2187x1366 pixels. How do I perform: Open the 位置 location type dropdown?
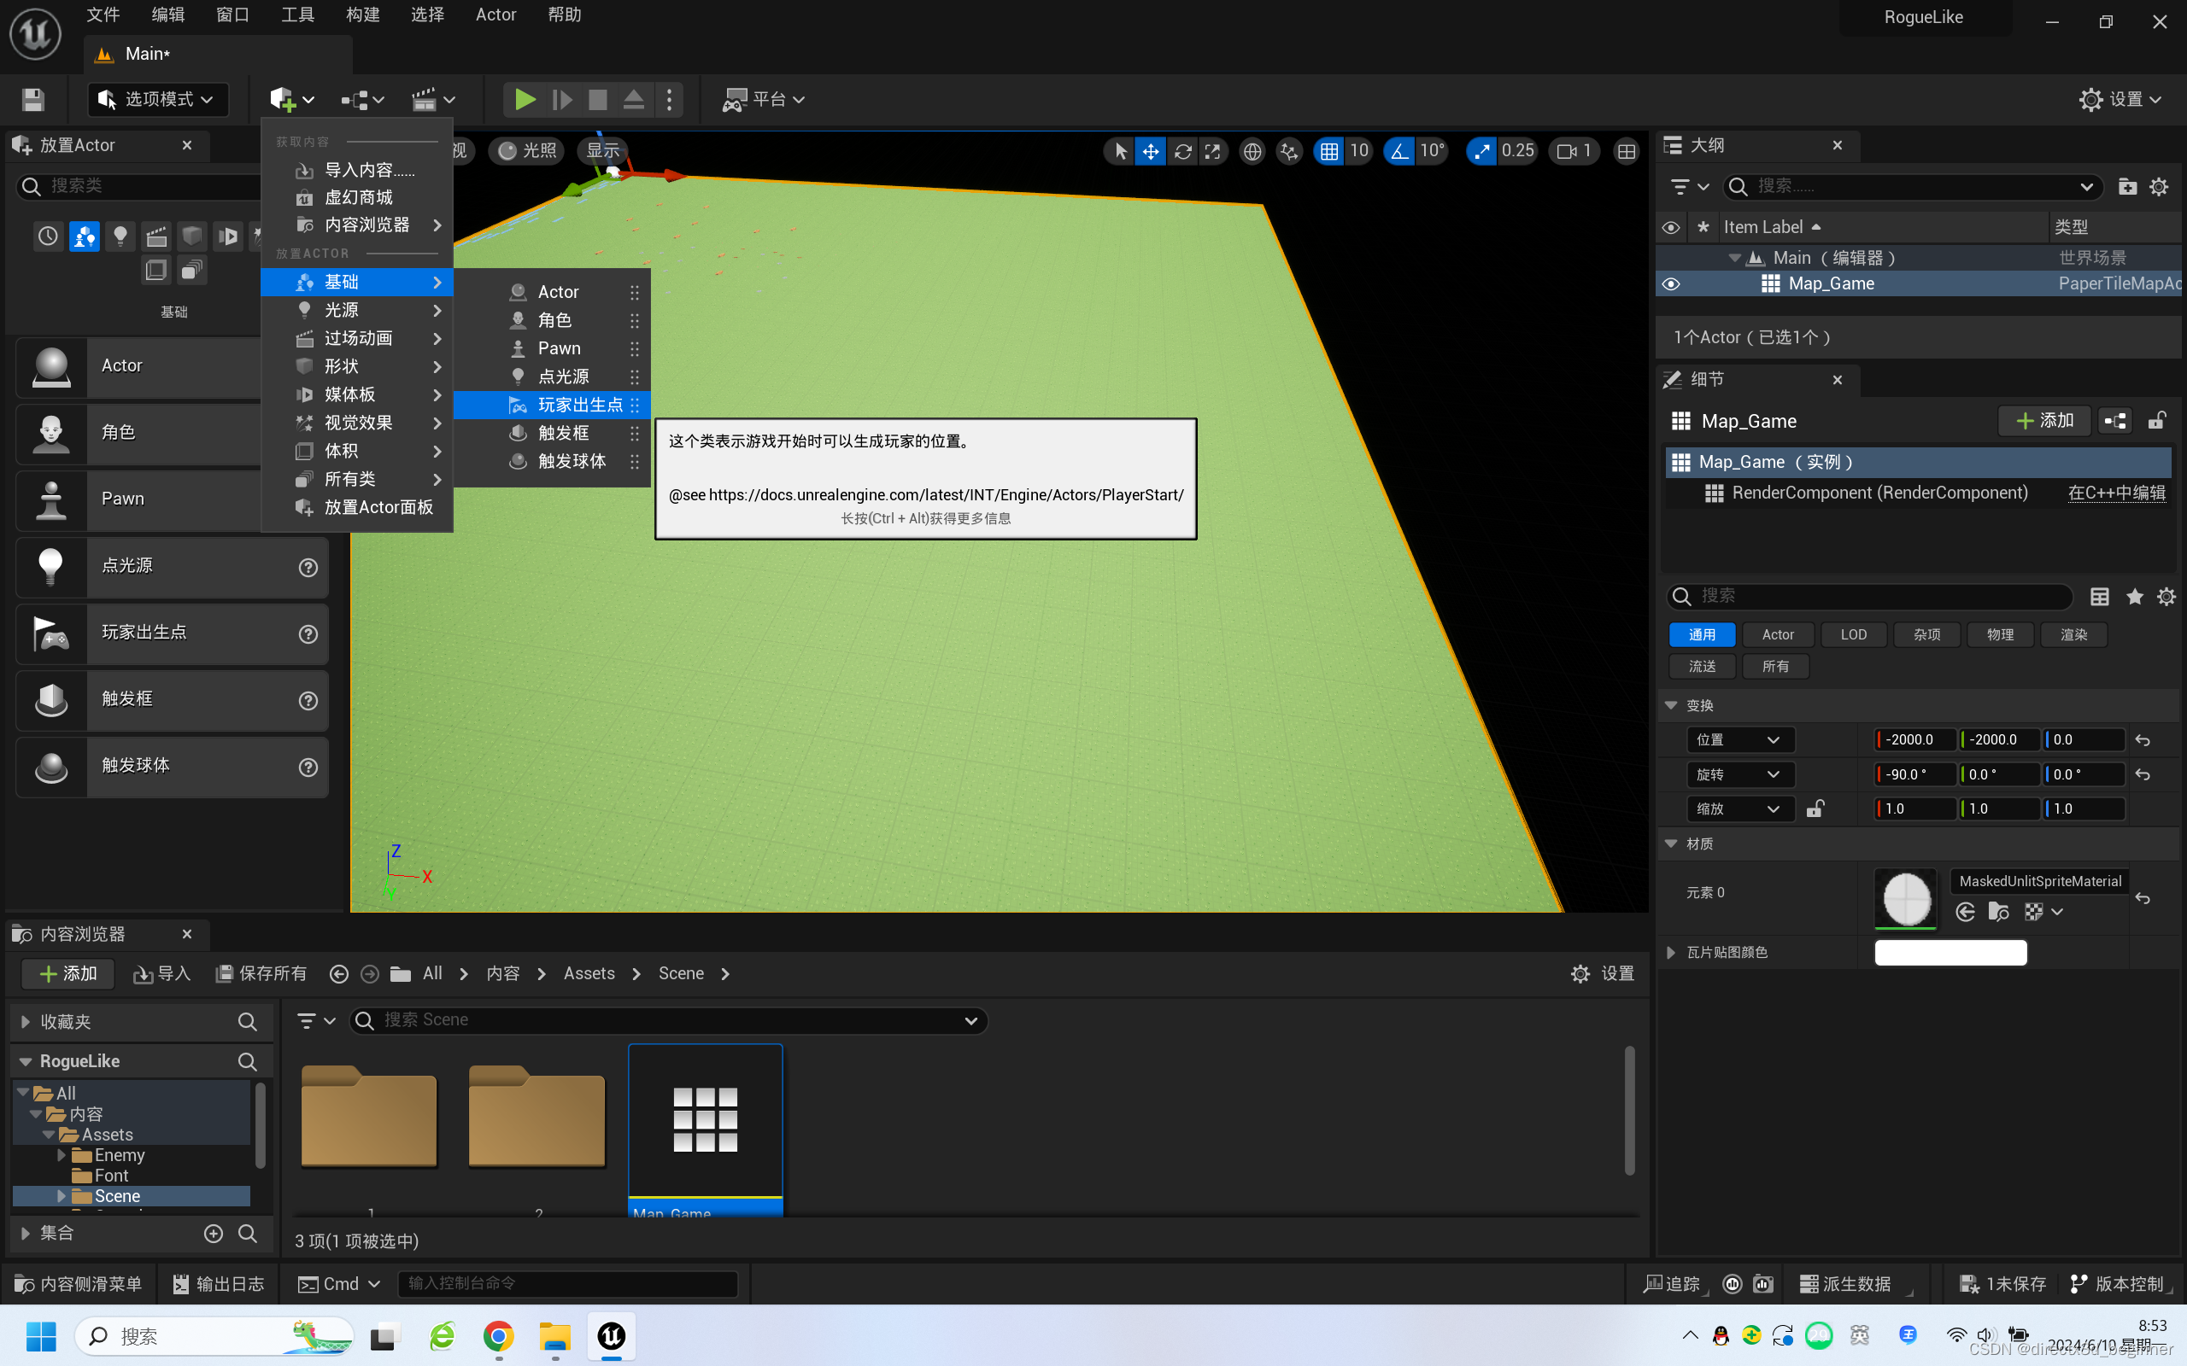pyautogui.click(x=1738, y=740)
